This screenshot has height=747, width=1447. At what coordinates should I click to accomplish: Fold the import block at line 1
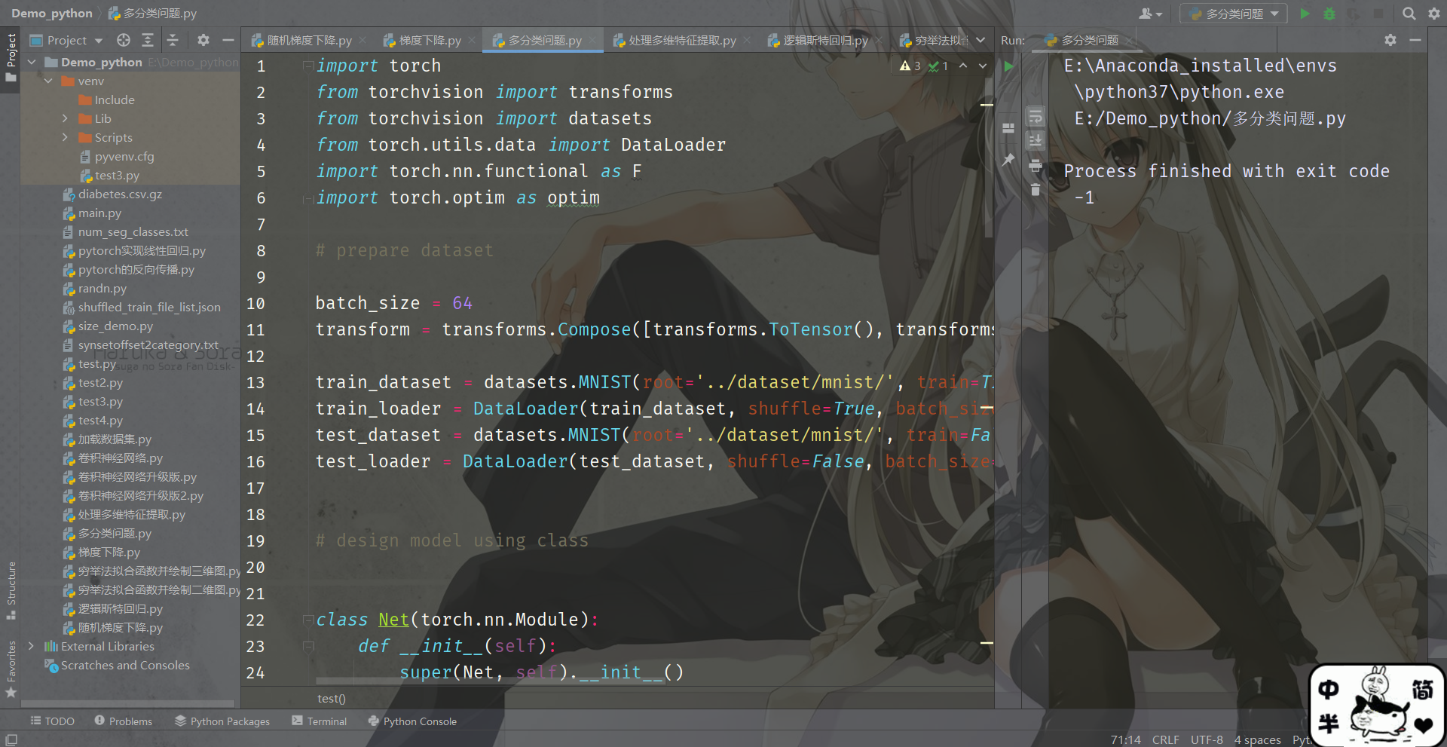coord(307,66)
